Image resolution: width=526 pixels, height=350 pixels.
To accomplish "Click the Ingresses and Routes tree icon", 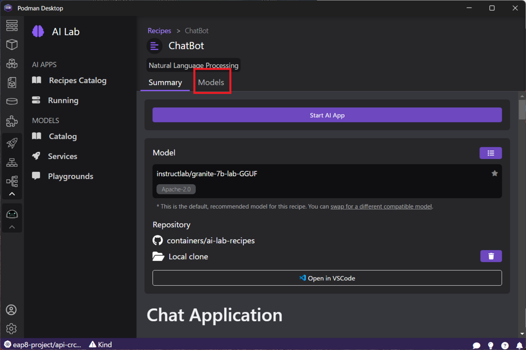I will pyautogui.click(x=12, y=181).
